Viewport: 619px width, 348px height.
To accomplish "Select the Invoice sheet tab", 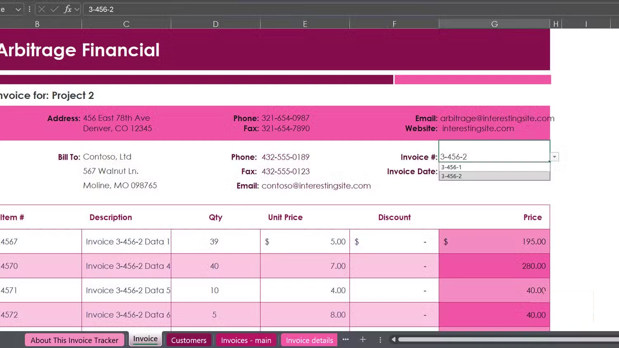I will tap(145, 339).
